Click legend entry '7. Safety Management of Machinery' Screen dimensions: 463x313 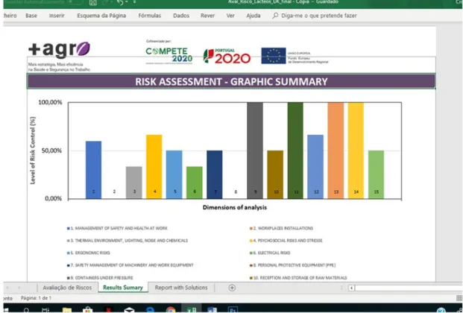click(130, 265)
